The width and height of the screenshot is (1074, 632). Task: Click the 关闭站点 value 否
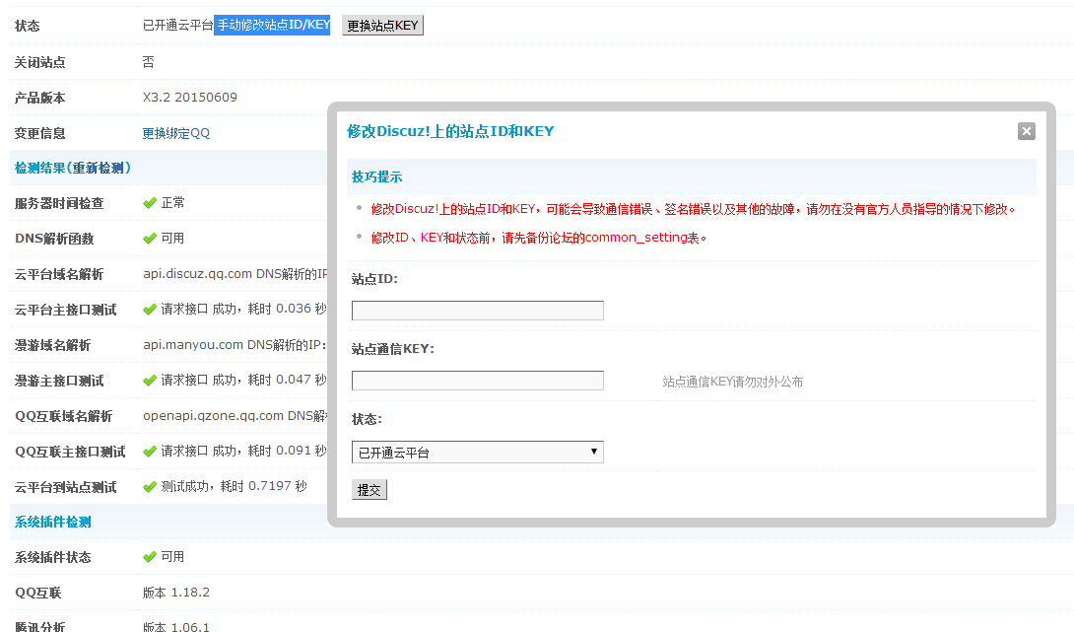tap(148, 62)
